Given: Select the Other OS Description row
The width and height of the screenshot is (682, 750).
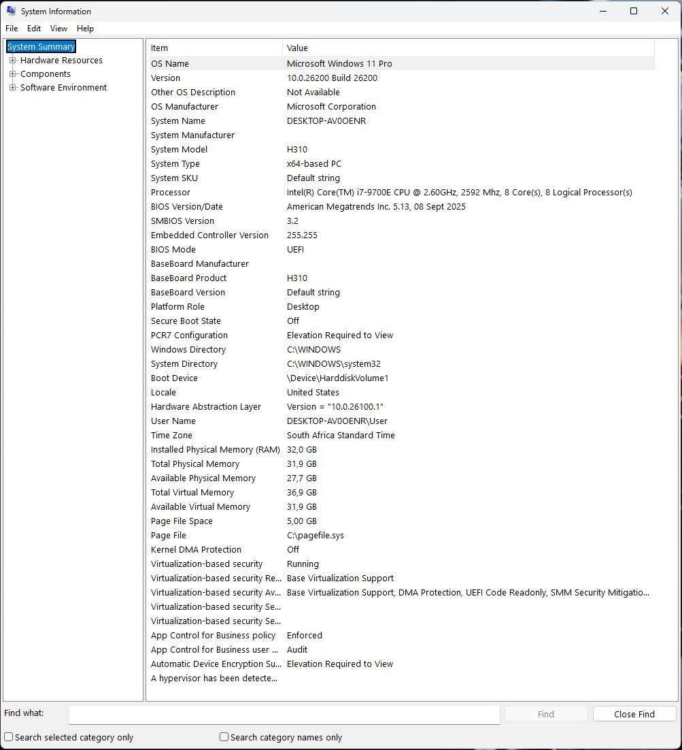Looking at the screenshot, I should pyautogui.click(x=401, y=93).
